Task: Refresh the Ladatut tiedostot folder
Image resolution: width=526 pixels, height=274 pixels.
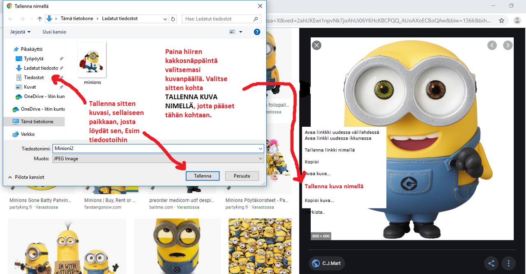Action: tap(173, 18)
